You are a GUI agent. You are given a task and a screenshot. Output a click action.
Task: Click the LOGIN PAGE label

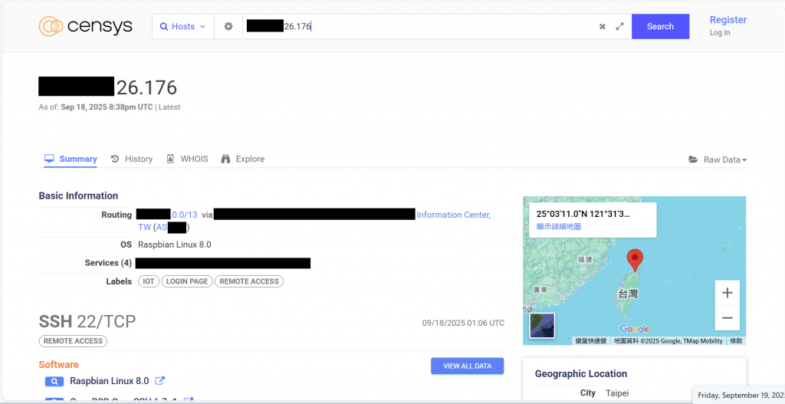click(187, 281)
